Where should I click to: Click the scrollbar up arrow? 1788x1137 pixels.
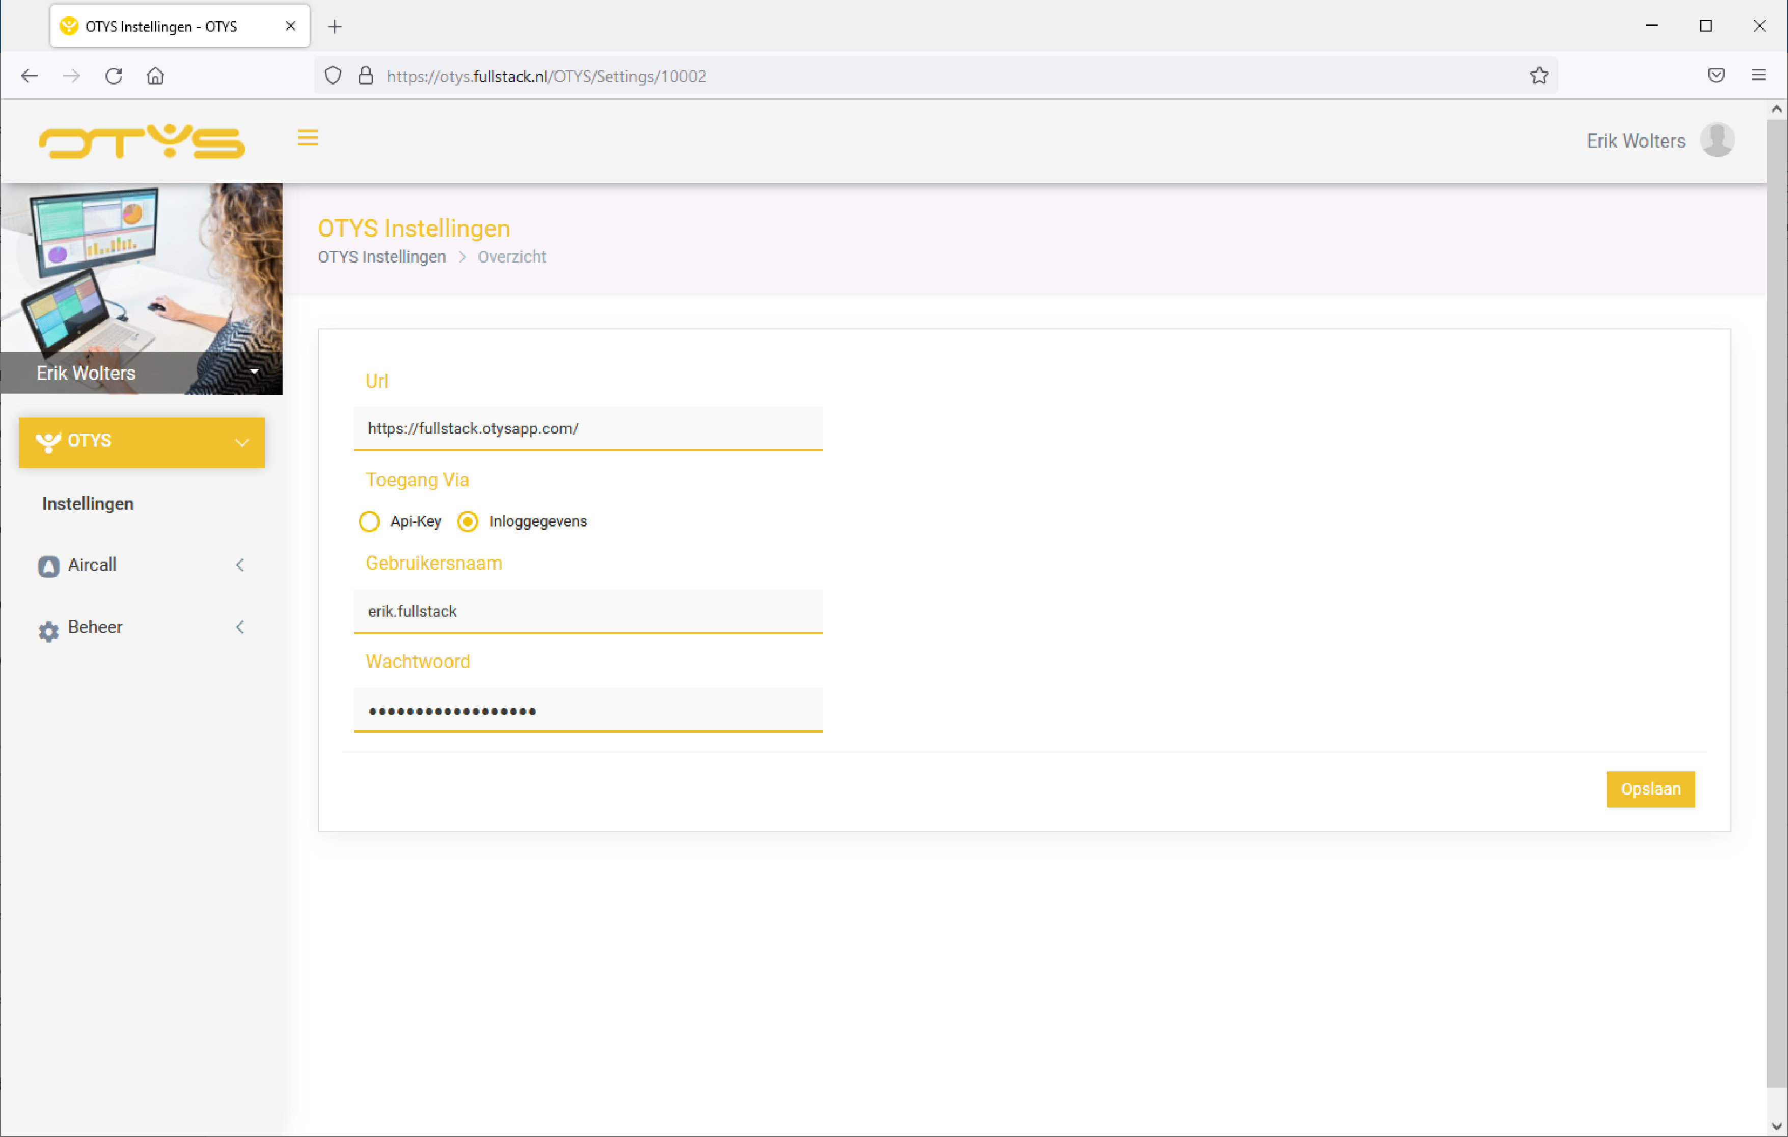(x=1776, y=109)
